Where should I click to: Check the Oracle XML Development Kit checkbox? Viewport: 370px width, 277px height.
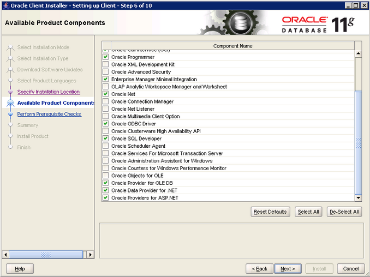point(105,64)
